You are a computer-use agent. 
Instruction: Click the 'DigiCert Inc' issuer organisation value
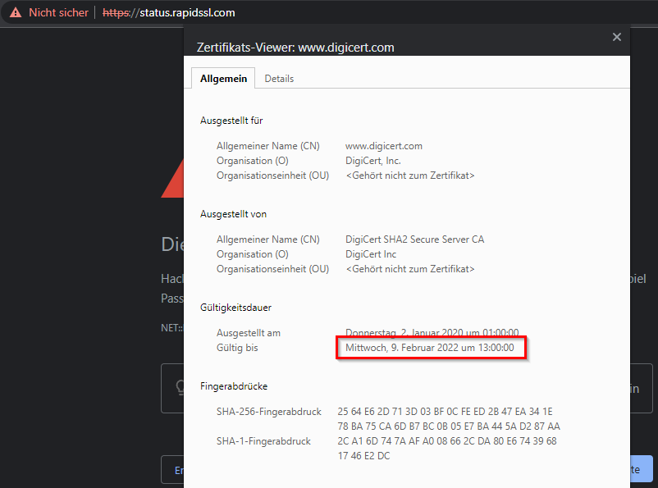(371, 254)
